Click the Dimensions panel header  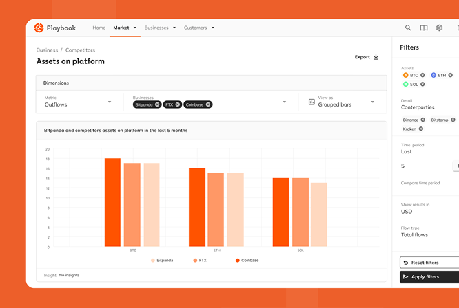212,83
